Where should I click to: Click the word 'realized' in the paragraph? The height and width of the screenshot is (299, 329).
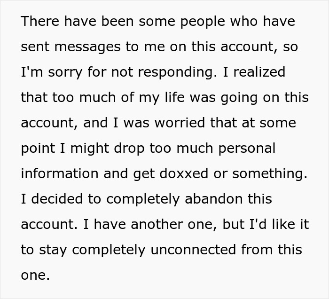click(x=260, y=72)
